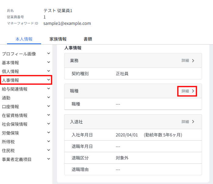Viewport: 213px width, 184px height.
Task: Switch to the 書類 tab
Action: (x=88, y=39)
